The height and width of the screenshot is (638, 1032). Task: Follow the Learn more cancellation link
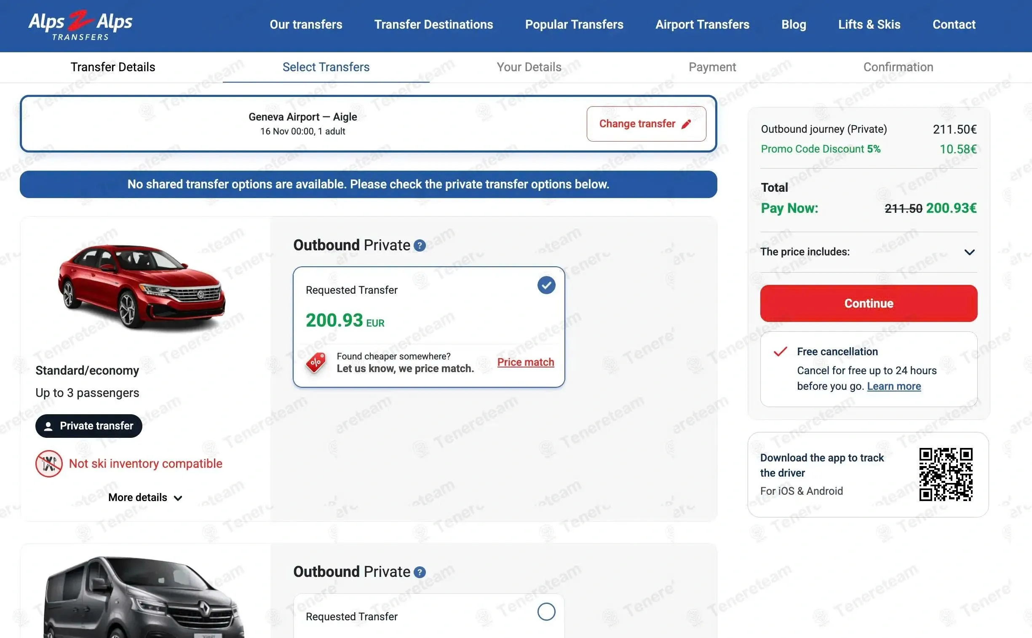pyautogui.click(x=894, y=386)
